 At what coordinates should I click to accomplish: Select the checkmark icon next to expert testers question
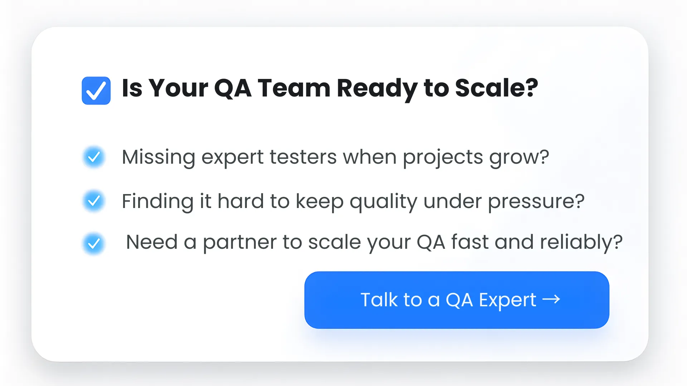point(93,157)
